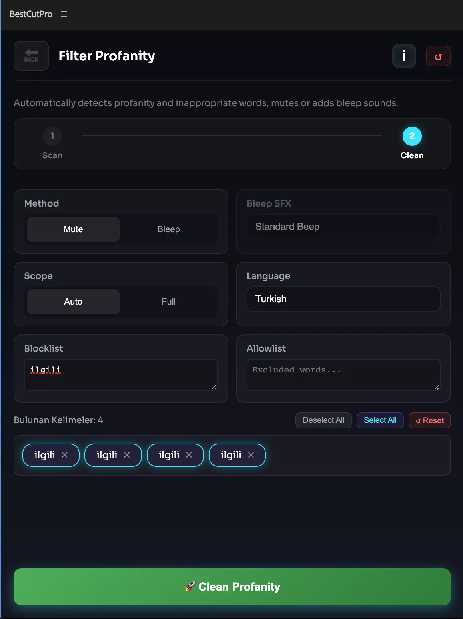The image size is (463, 619).
Task: Click Select All for found words
Action: 379,420
